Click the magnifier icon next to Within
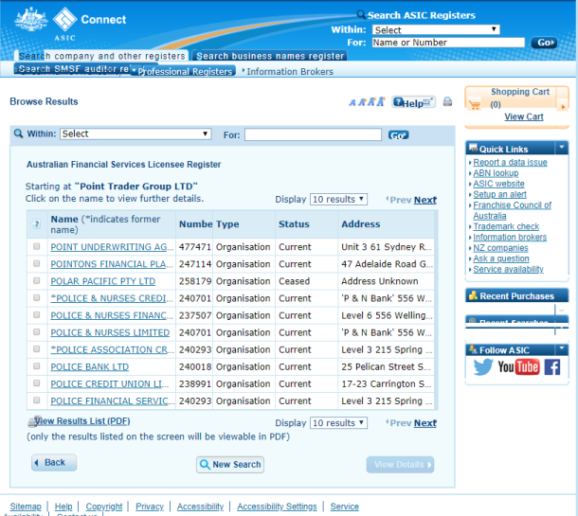The image size is (578, 516). click(18, 133)
